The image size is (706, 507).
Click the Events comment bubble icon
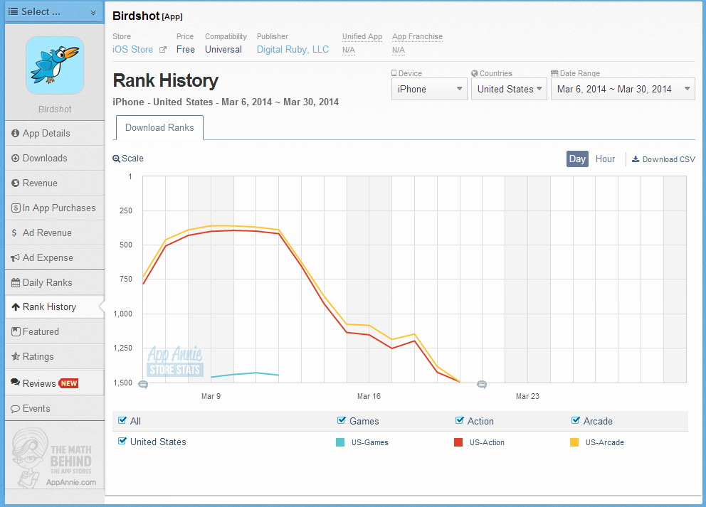coord(16,409)
